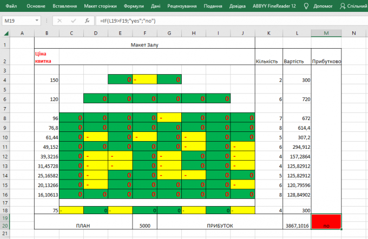Open the ABBYY FineReader 12 tab
The height and width of the screenshot is (239, 368).
pyautogui.click(x=274, y=6)
